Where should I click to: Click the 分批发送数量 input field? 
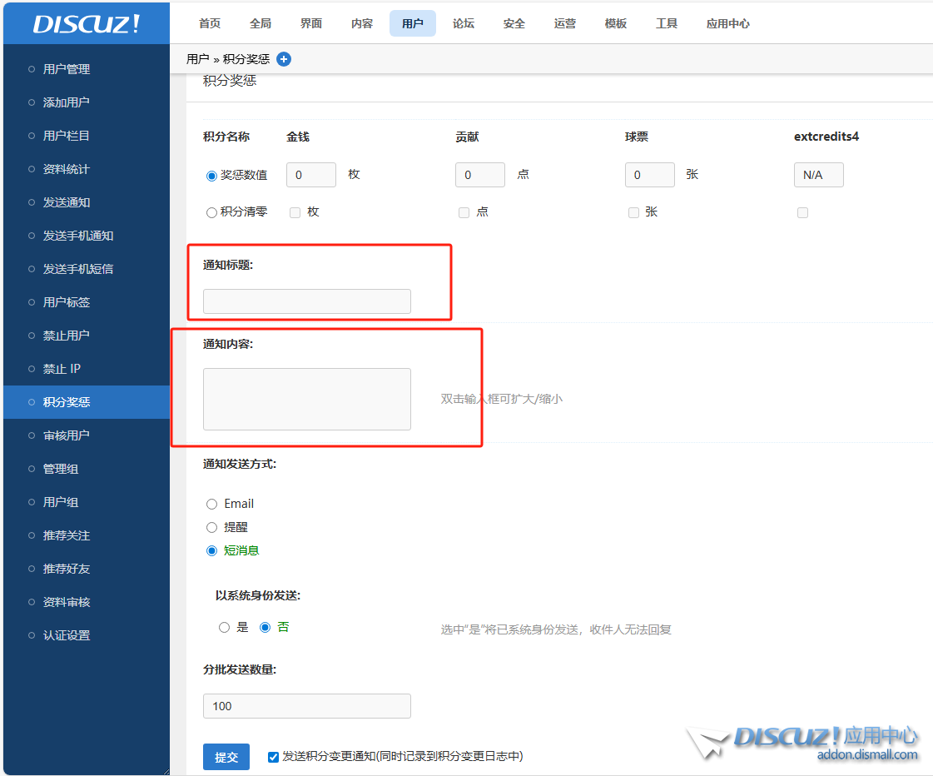(x=306, y=706)
